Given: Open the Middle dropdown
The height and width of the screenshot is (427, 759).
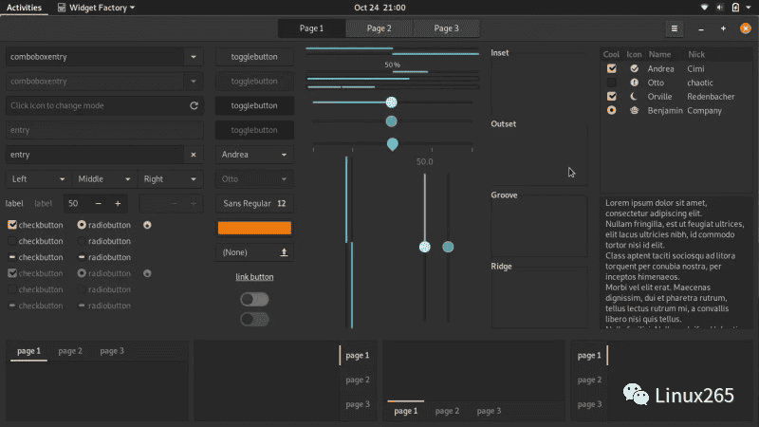Looking at the screenshot, I should click(104, 179).
